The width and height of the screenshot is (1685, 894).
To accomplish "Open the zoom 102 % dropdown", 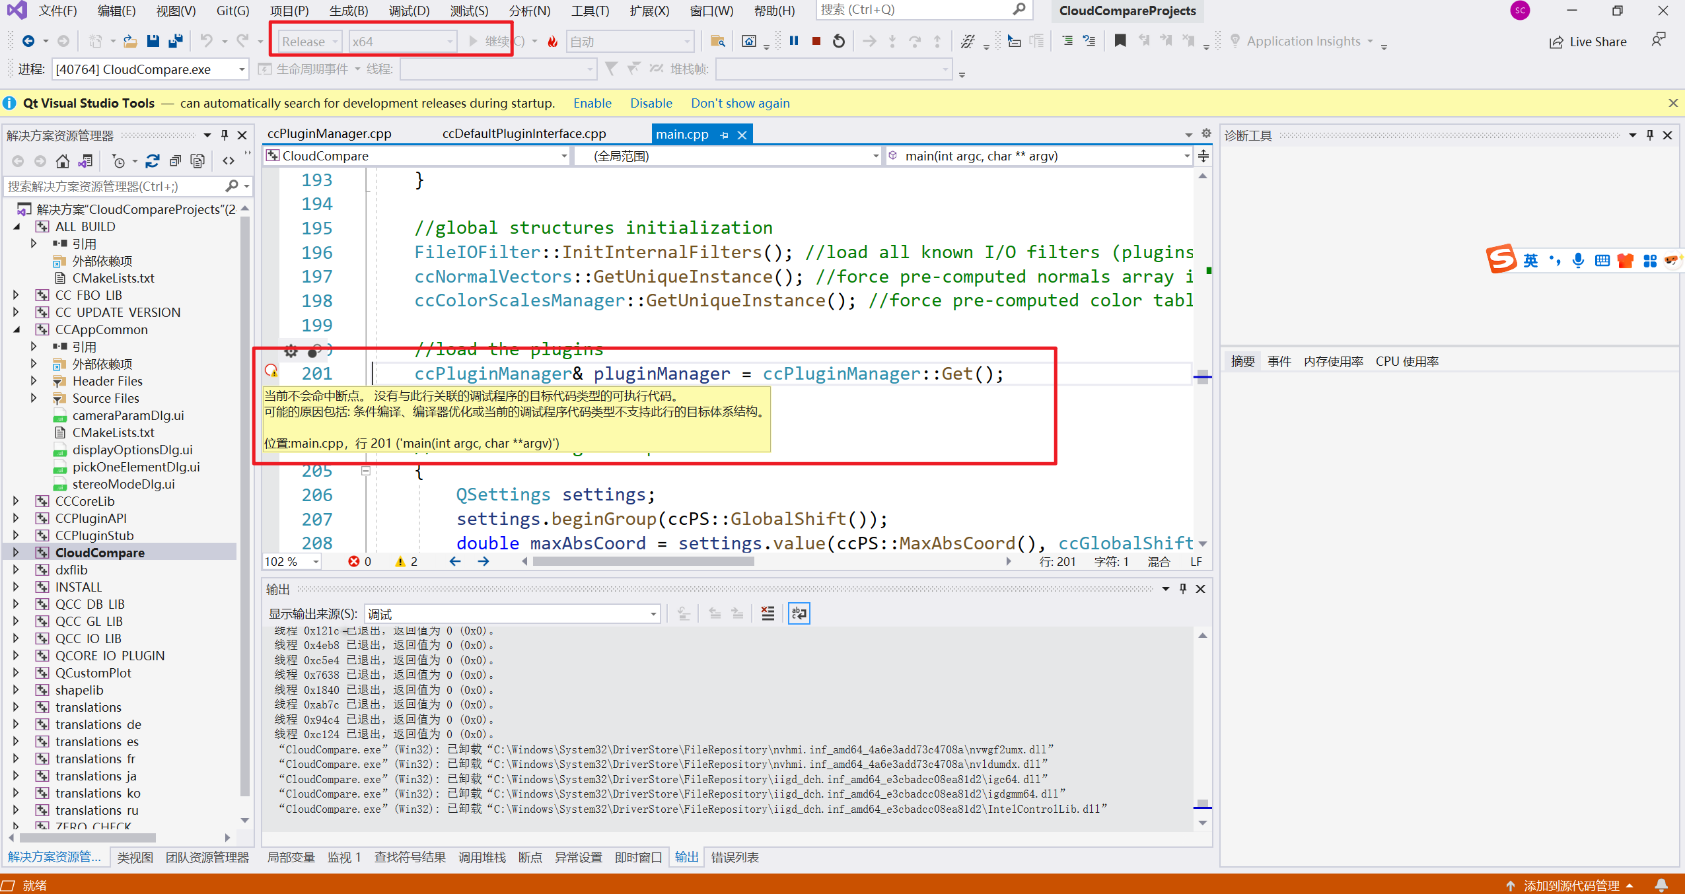I will point(292,561).
